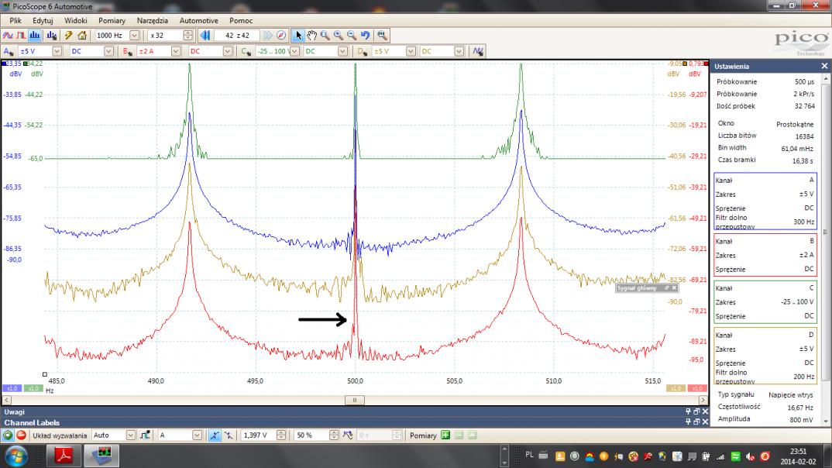Screen dimensions: 832x468
Task: Click the green add measurement icon
Action: point(445,435)
